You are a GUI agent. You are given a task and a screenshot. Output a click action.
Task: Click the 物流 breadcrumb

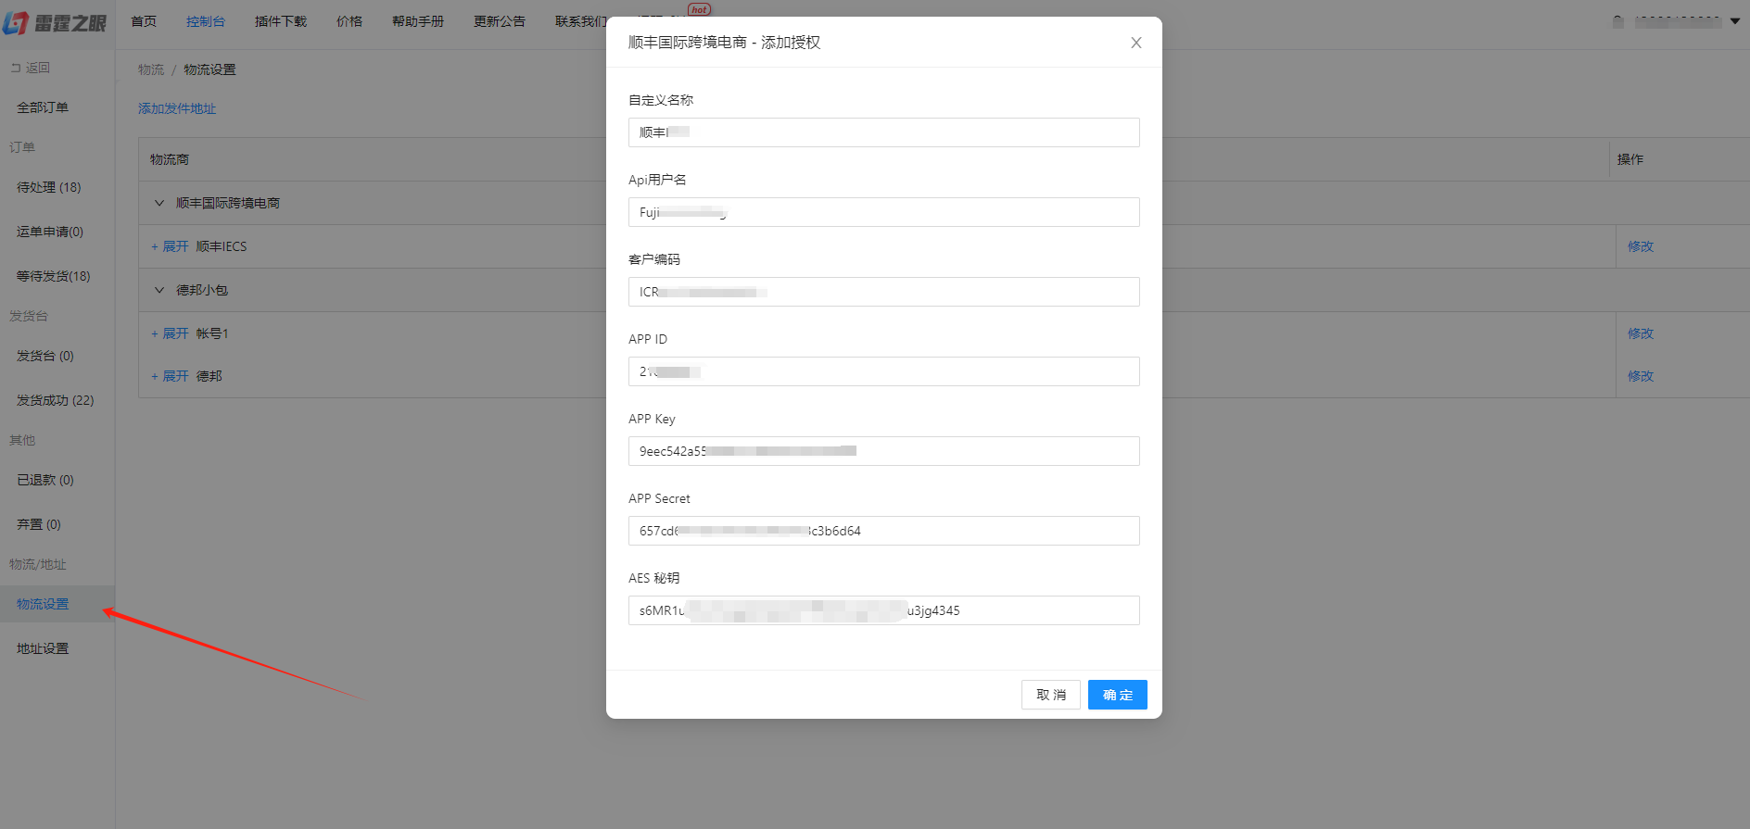(151, 69)
